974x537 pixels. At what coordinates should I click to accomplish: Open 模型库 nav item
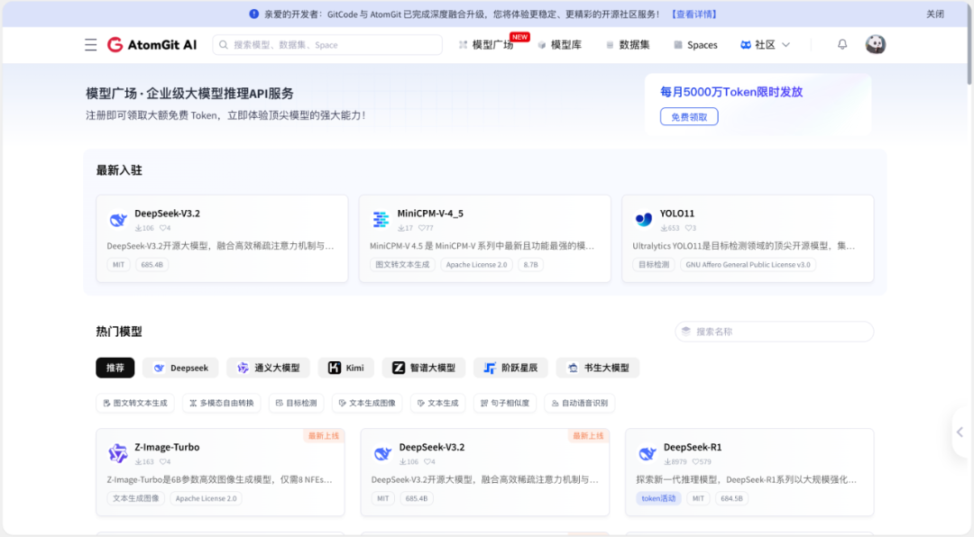560,45
